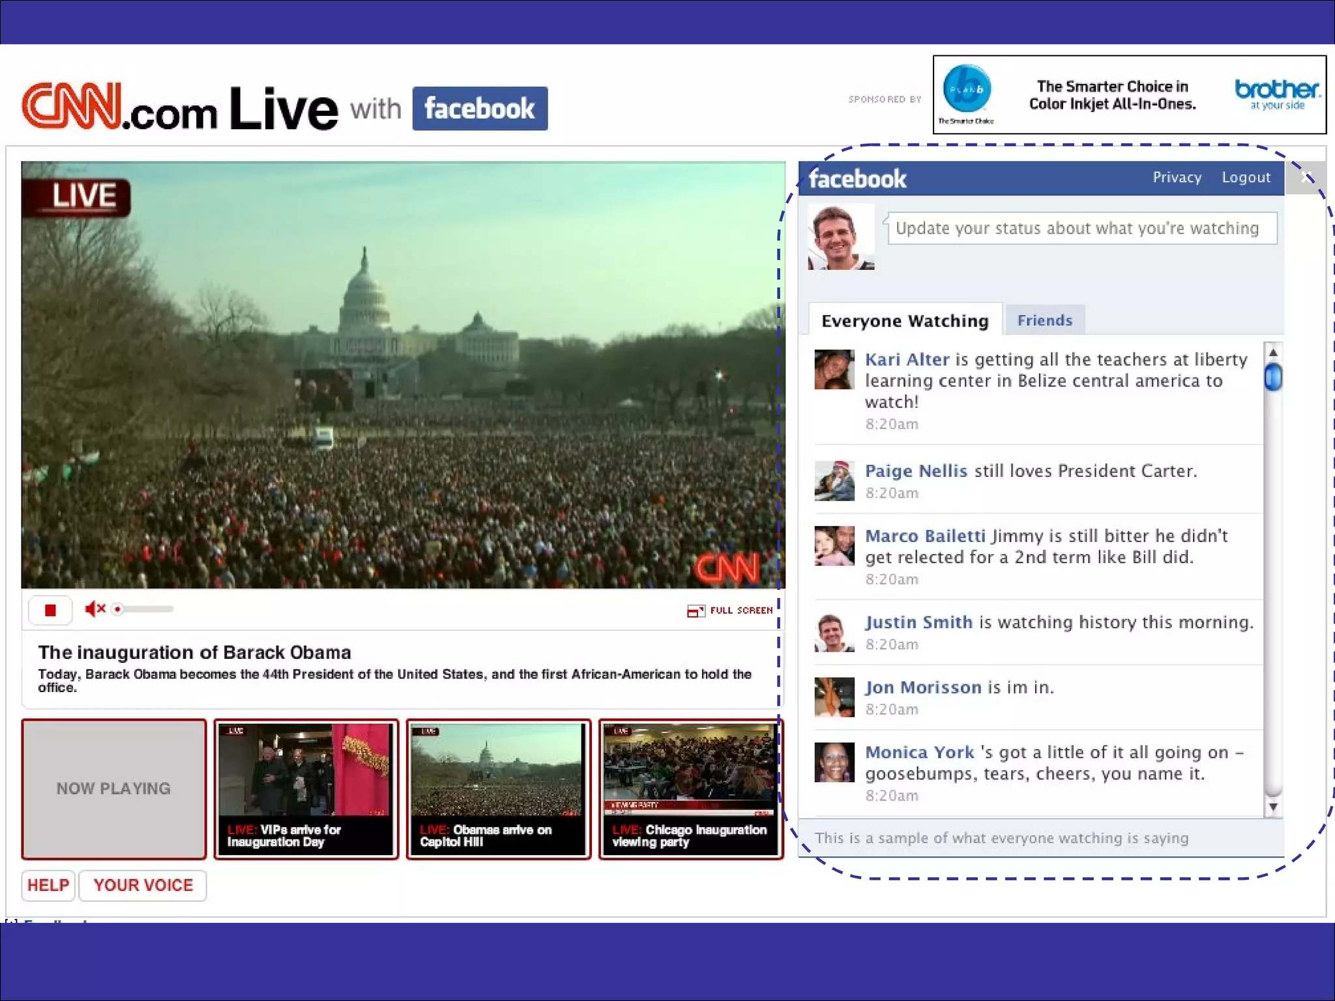Click Monica York's avatar
The image size is (1335, 1001).
pyautogui.click(x=834, y=762)
